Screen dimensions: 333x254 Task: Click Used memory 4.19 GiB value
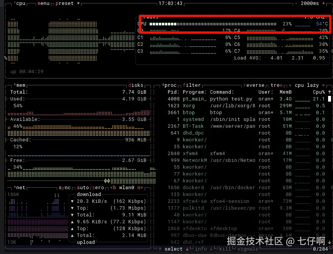click(134, 99)
